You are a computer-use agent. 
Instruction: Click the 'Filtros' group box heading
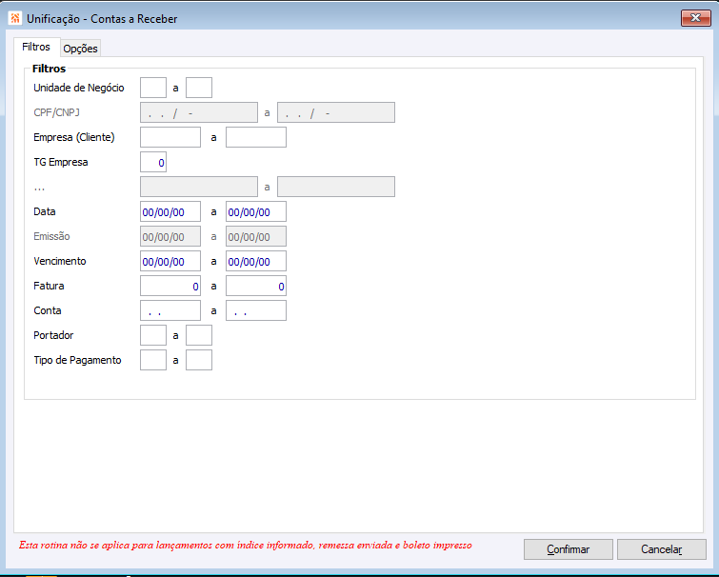coord(50,69)
